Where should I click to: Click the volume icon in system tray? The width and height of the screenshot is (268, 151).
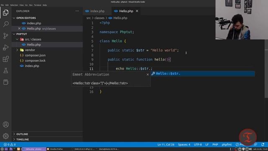point(250,149)
